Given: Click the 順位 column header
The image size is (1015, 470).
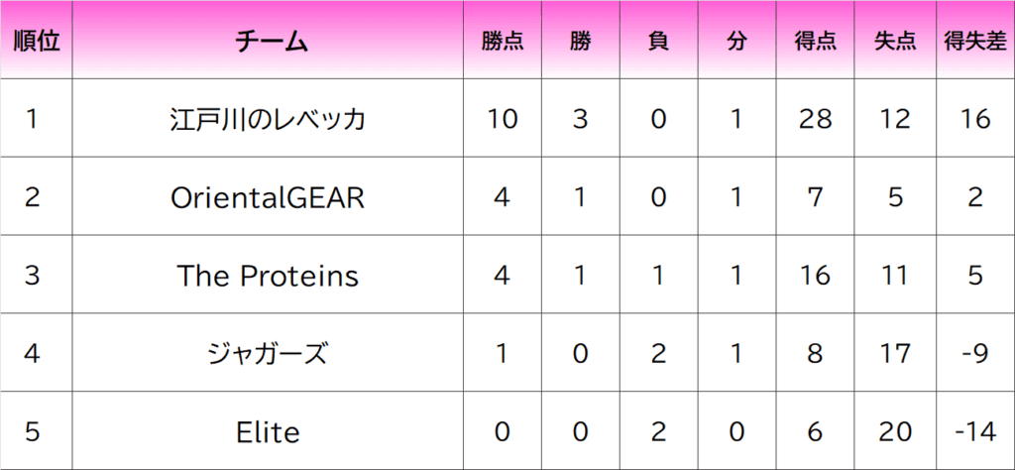Looking at the screenshot, I should pos(37,42).
